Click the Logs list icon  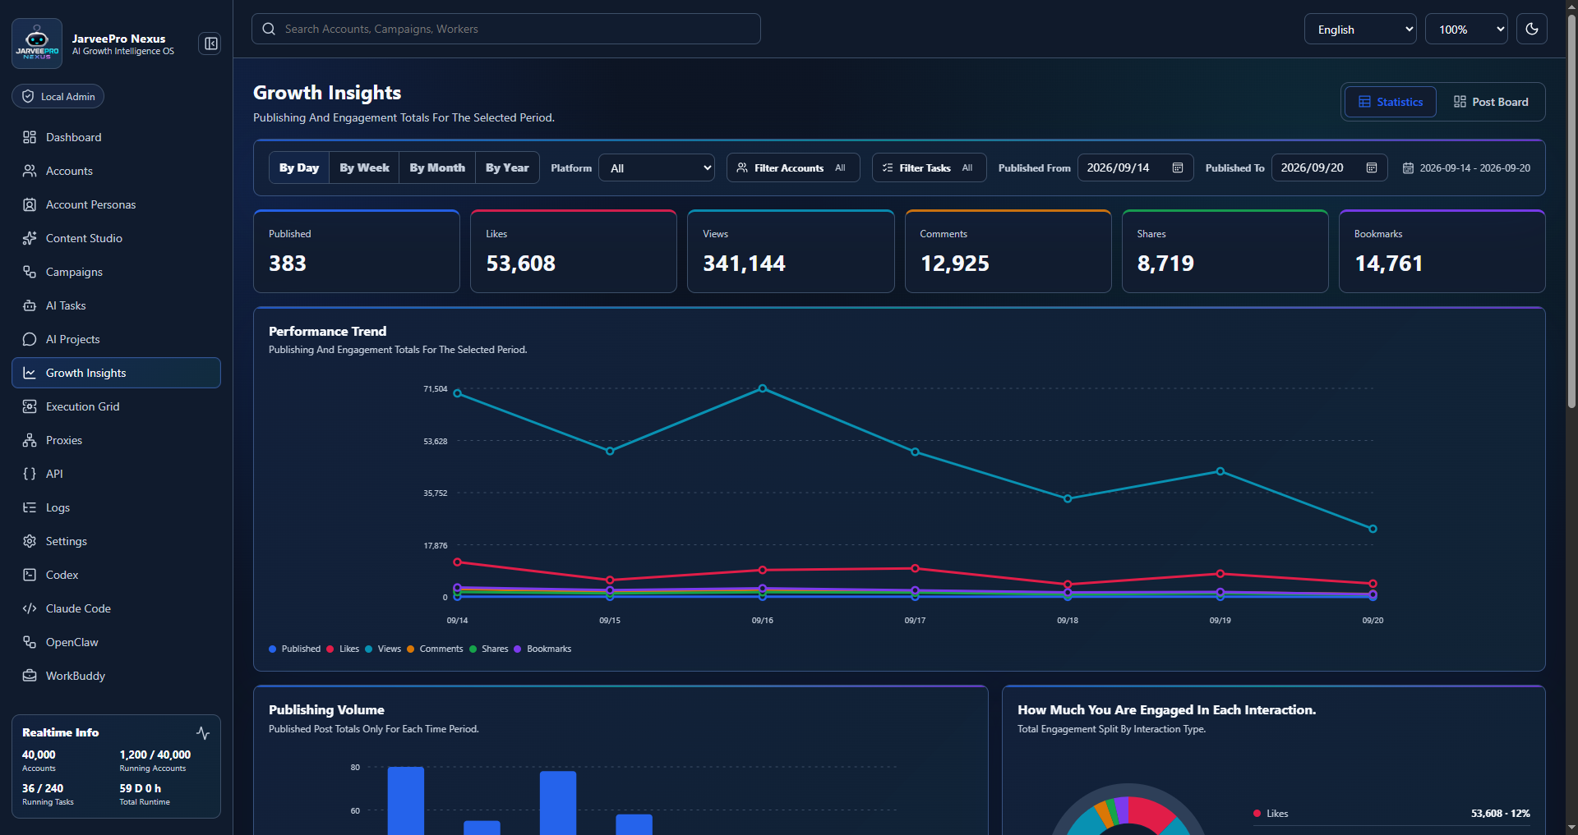click(30, 507)
